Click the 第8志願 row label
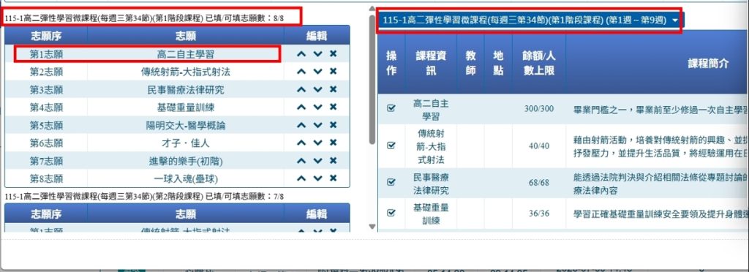Viewport: 749px width, 272px height. click(x=46, y=179)
